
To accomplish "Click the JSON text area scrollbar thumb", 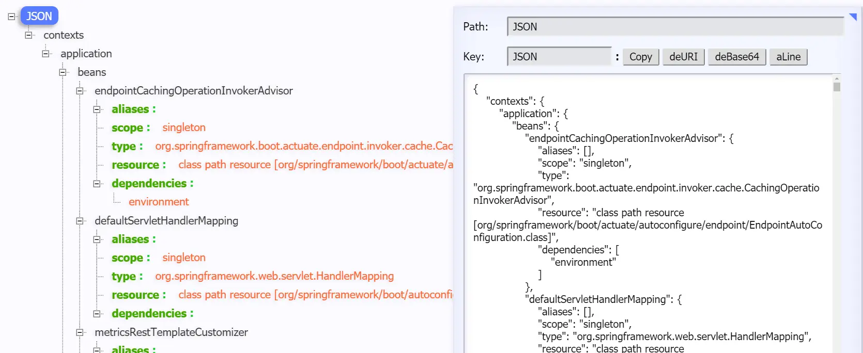I will (837, 87).
